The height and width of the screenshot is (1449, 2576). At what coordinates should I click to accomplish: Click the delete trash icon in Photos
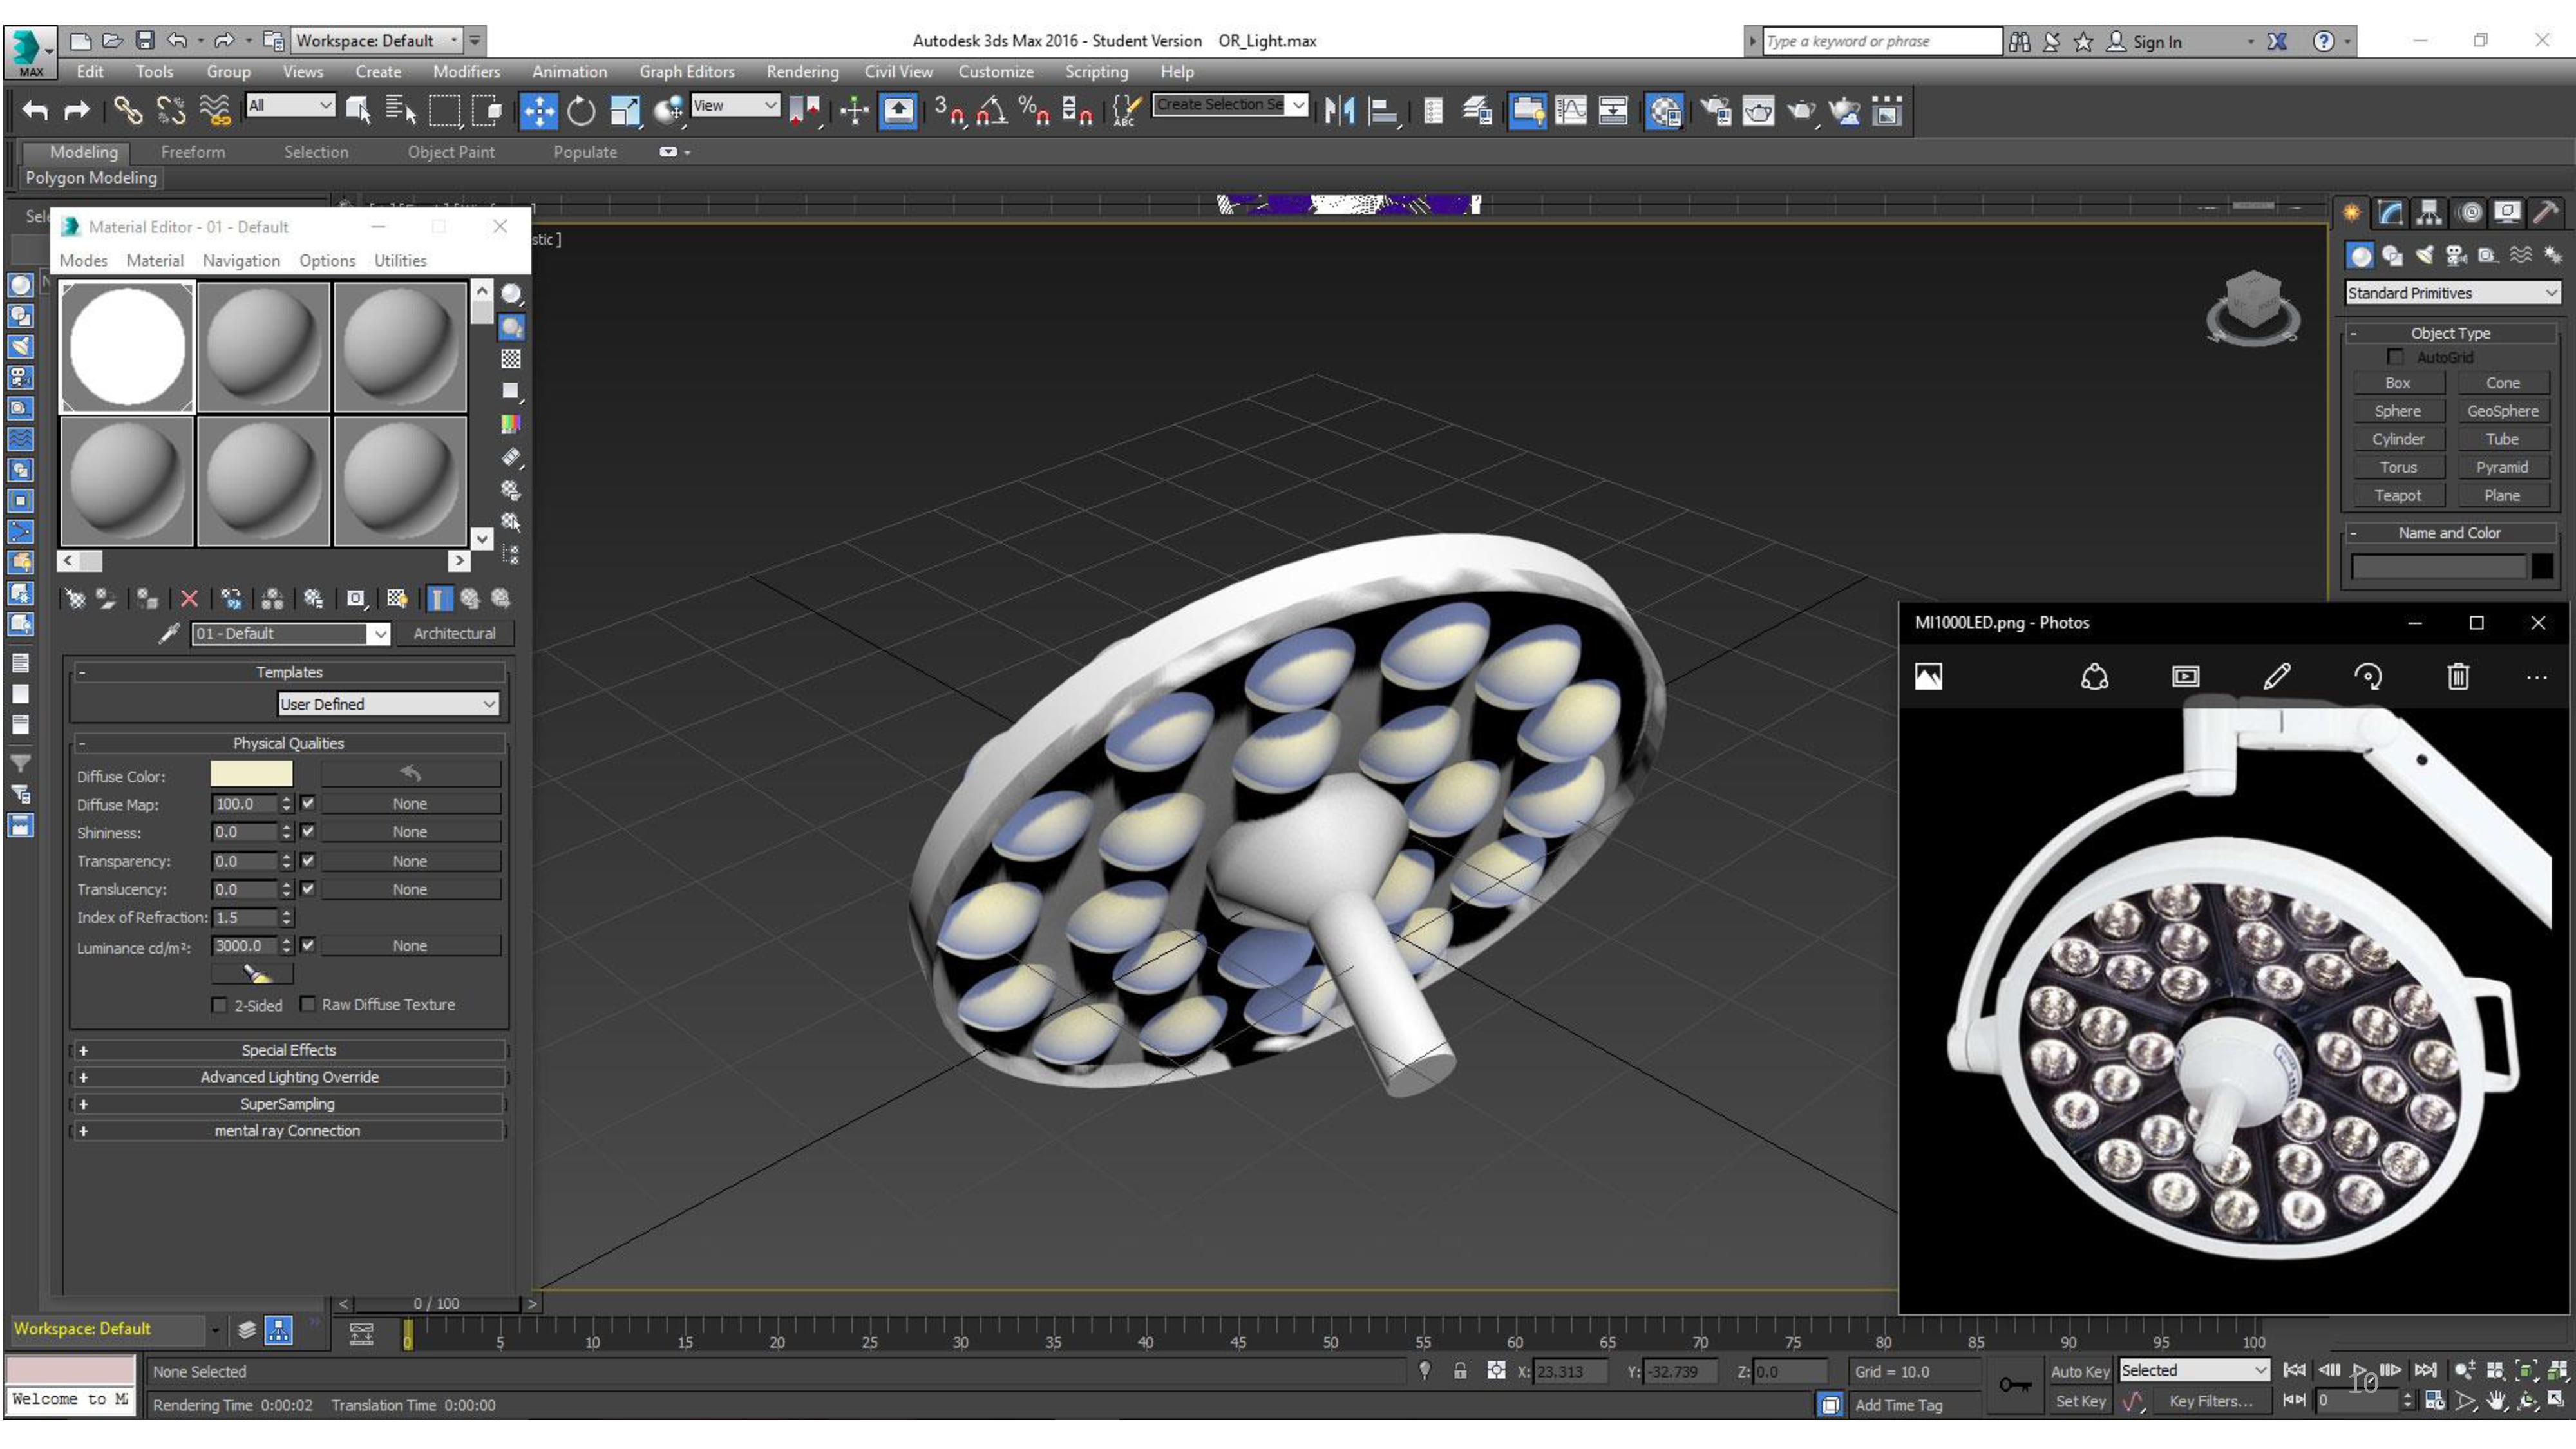(x=2457, y=677)
